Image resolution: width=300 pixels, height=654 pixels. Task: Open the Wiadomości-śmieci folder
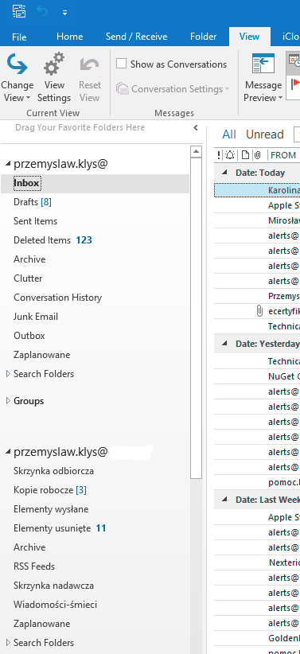[55, 605]
